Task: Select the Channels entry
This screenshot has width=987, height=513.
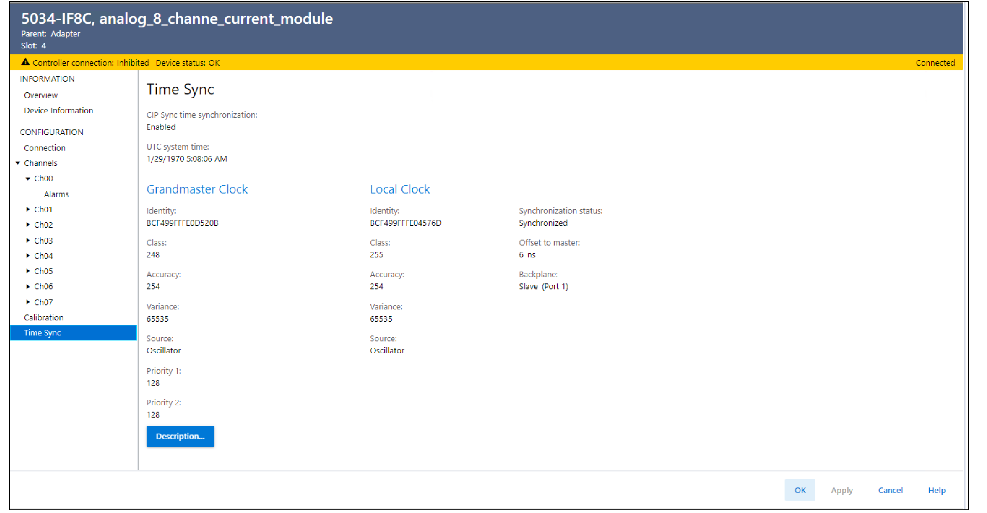Action: [x=41, y=163]
